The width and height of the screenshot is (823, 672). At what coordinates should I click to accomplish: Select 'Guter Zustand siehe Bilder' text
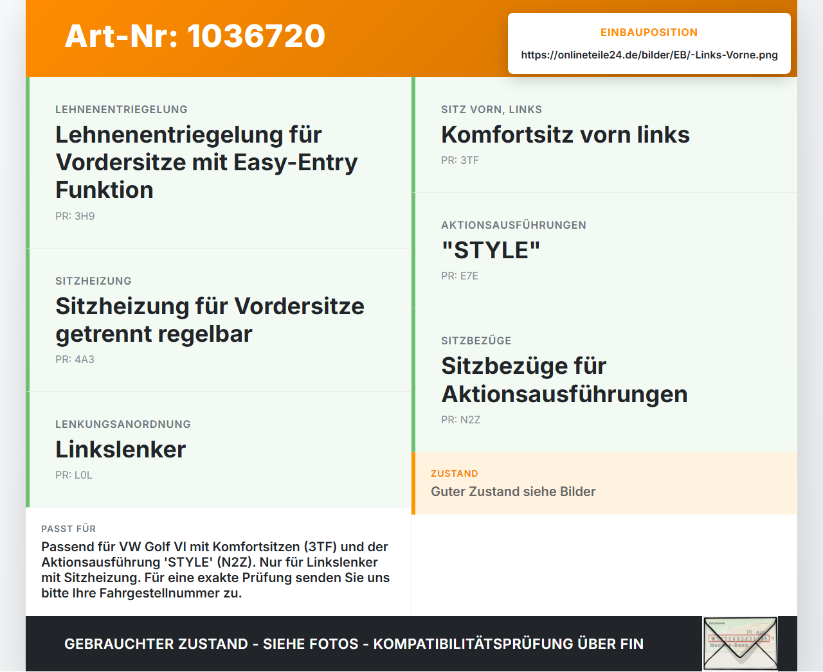(x=513, y=491)
